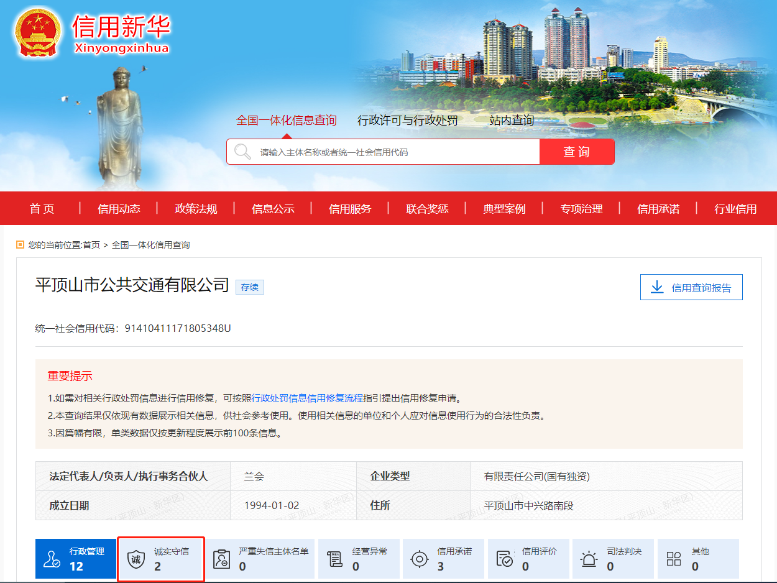Click the credit code 91410411171805348U
Screen dimensions: 777x583
pos(178,328)
